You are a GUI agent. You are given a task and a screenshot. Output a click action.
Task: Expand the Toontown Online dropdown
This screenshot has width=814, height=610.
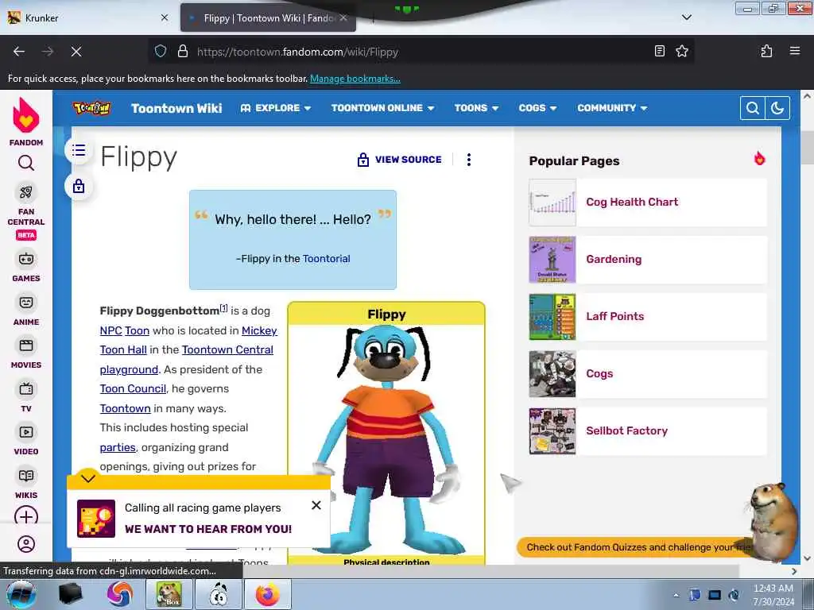[x=383, y=108]
